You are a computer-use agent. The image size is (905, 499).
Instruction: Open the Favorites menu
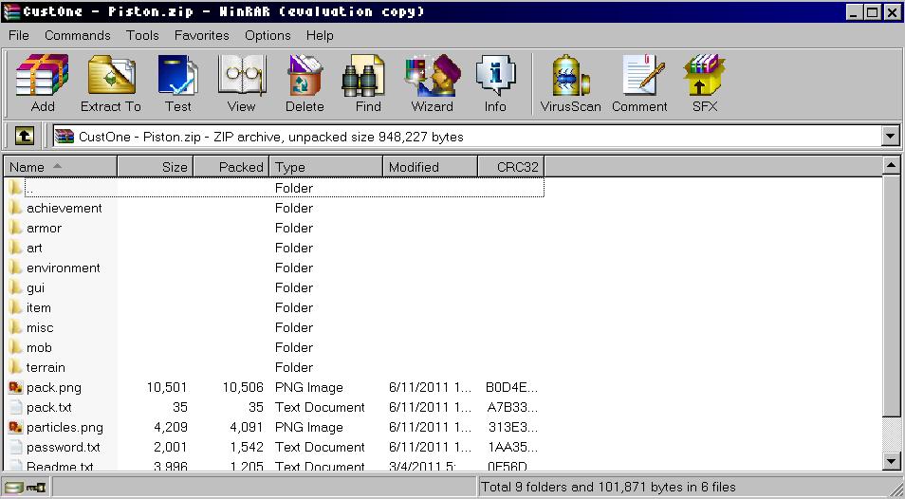pyautogui.click(x=201, y=35)
